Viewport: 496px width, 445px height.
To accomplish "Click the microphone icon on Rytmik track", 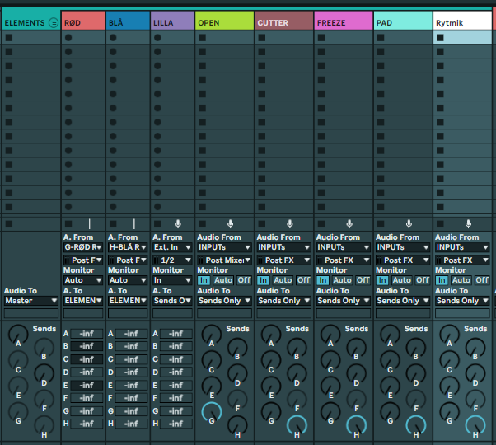I will pos(468,223).
